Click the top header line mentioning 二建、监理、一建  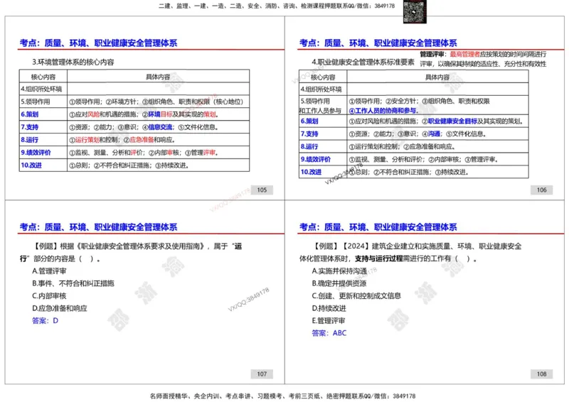click(x=277, y=6)
